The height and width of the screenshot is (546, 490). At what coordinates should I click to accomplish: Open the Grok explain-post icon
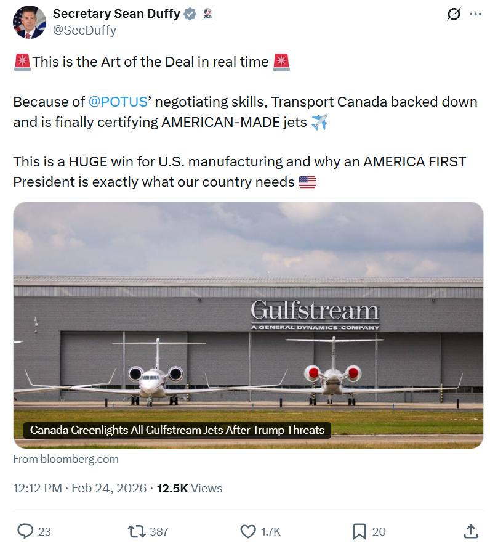tap(454, 14)
